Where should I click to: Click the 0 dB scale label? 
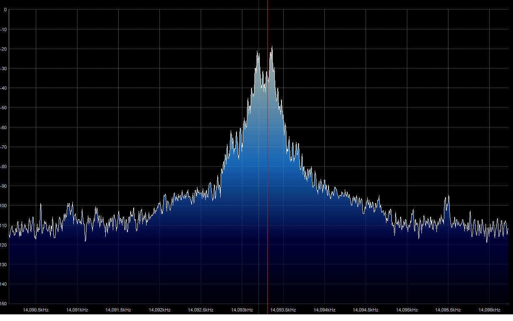[x=5, y=10]
